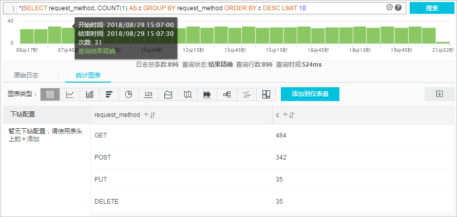
Task: Select the column chart type
Action: point(89,94)
